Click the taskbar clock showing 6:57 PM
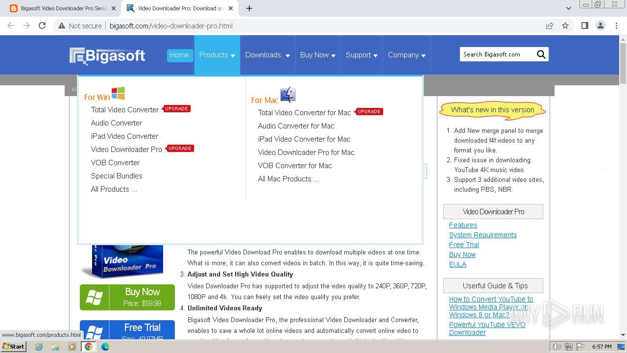This screenshot has width=627, height=353. pos(602,347)
